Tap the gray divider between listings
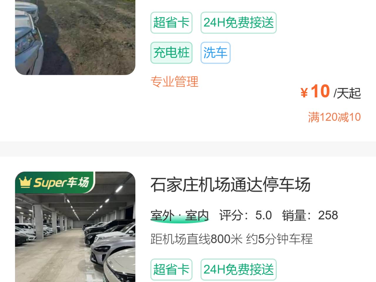 [188, 149]
